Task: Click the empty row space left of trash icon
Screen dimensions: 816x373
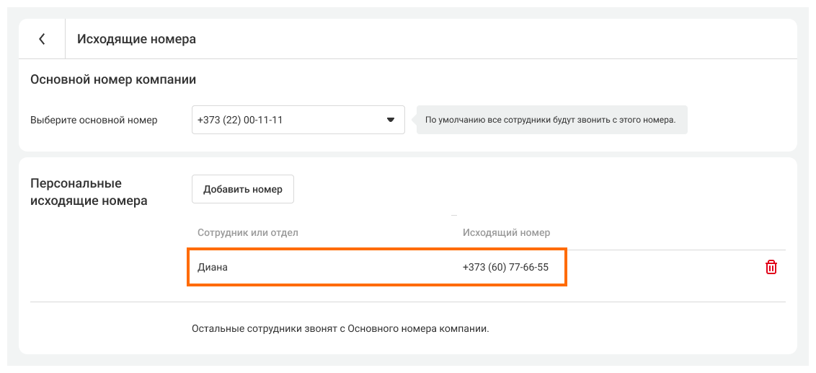Action: (663, 268)
